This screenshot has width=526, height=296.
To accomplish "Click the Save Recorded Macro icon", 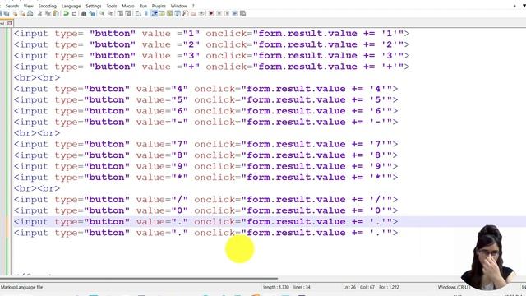I will (243, 13).
